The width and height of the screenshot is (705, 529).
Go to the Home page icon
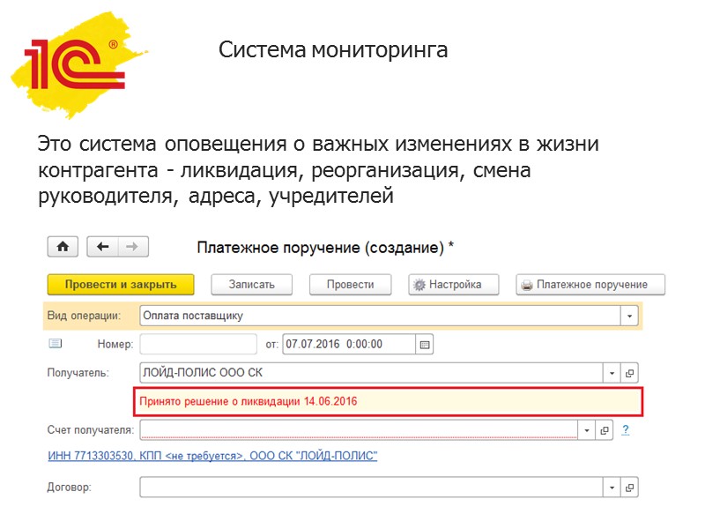pyautogui.click(x=63, y=247)
